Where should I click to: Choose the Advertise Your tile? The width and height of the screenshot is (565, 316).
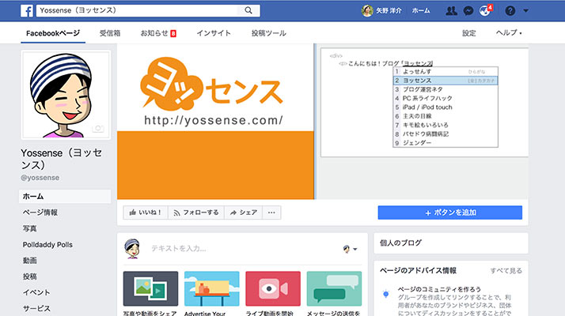[x=212, y=293]
